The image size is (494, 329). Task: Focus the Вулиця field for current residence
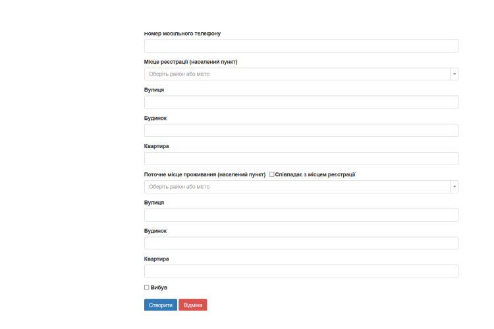301,215
